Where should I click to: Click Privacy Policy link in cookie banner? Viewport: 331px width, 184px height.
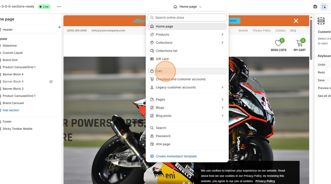(265, 181)
